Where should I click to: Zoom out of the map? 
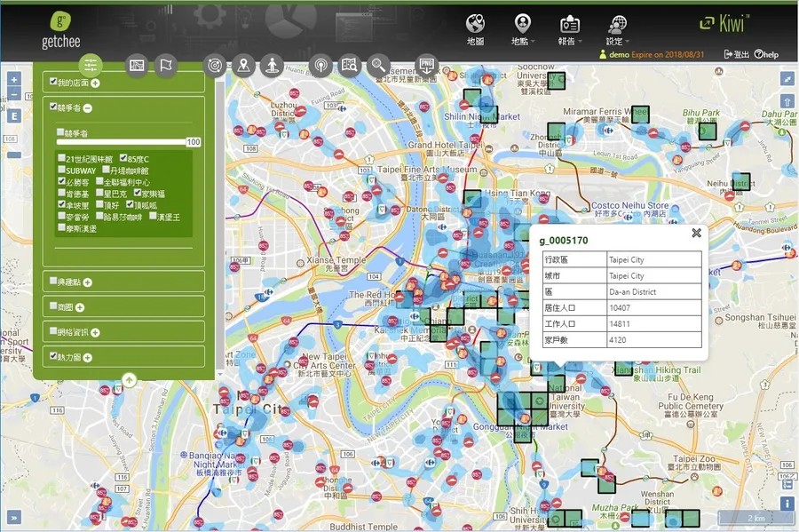click(14, 95)
